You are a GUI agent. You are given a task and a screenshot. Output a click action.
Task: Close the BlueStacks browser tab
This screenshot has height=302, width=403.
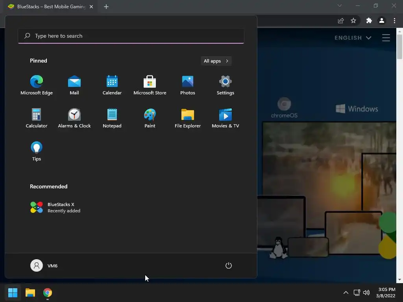click(91, 7)
